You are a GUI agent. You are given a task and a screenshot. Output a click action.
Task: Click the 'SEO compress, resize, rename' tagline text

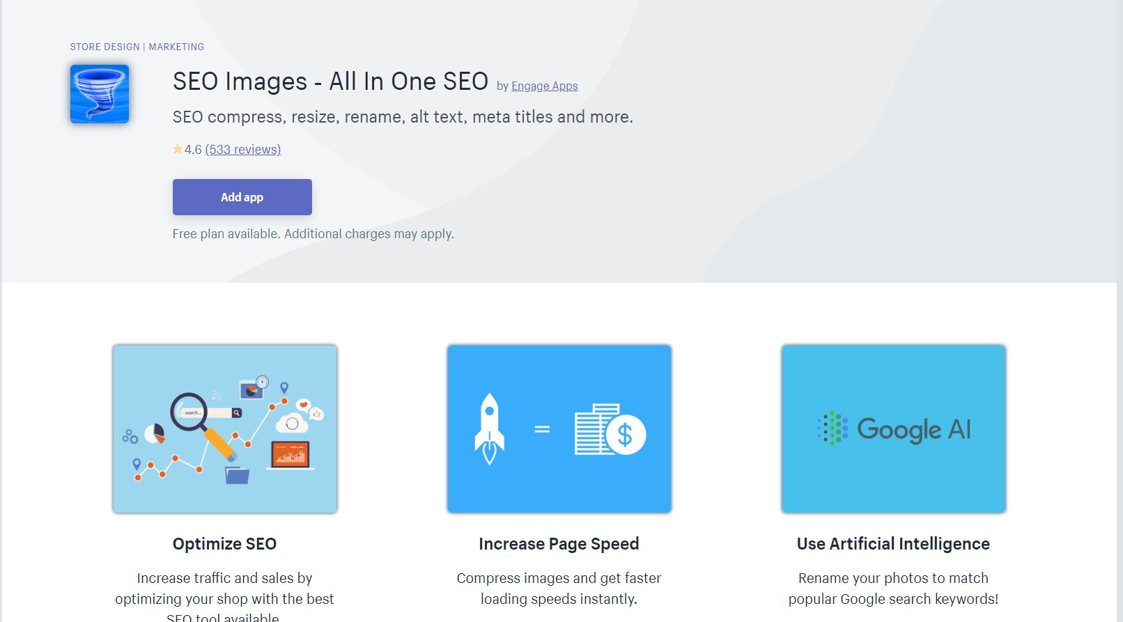(x=403, y=117)
